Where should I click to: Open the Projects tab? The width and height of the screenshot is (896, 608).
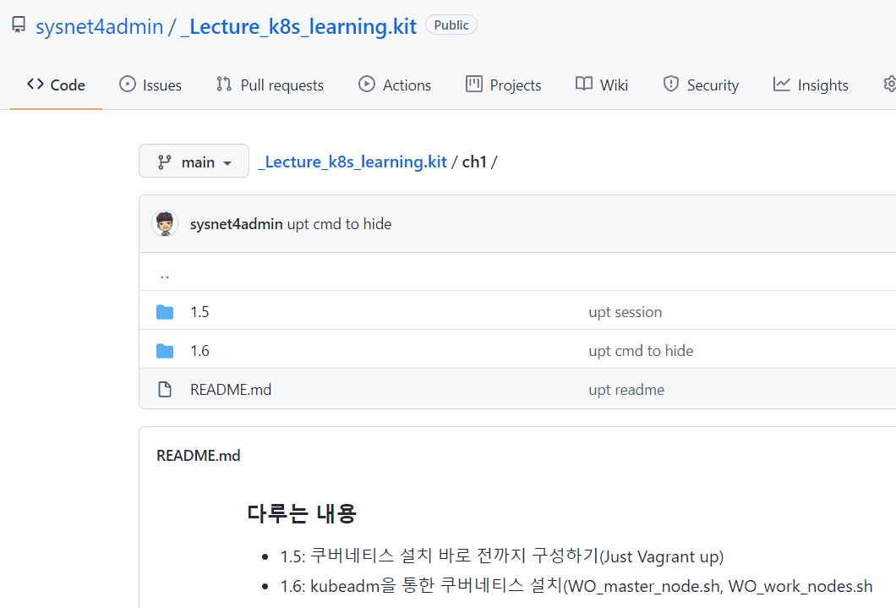(504, 85)
